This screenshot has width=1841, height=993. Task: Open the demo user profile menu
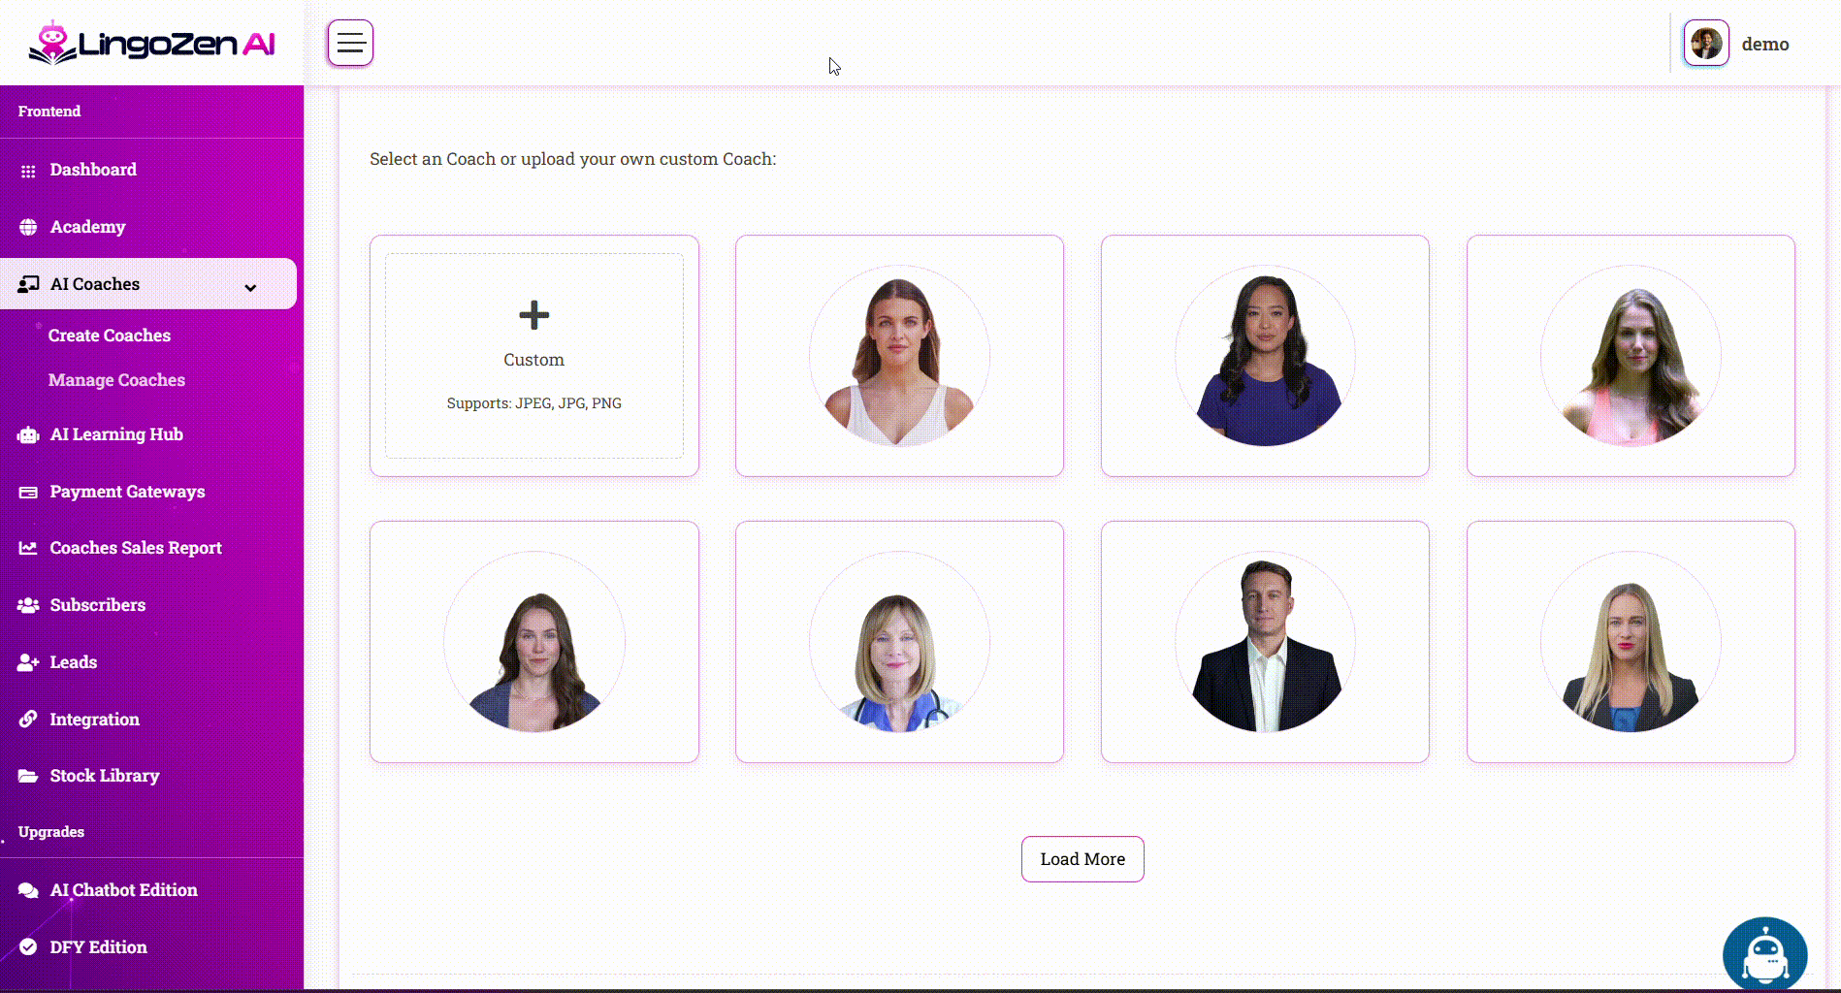coord(1737,44)
